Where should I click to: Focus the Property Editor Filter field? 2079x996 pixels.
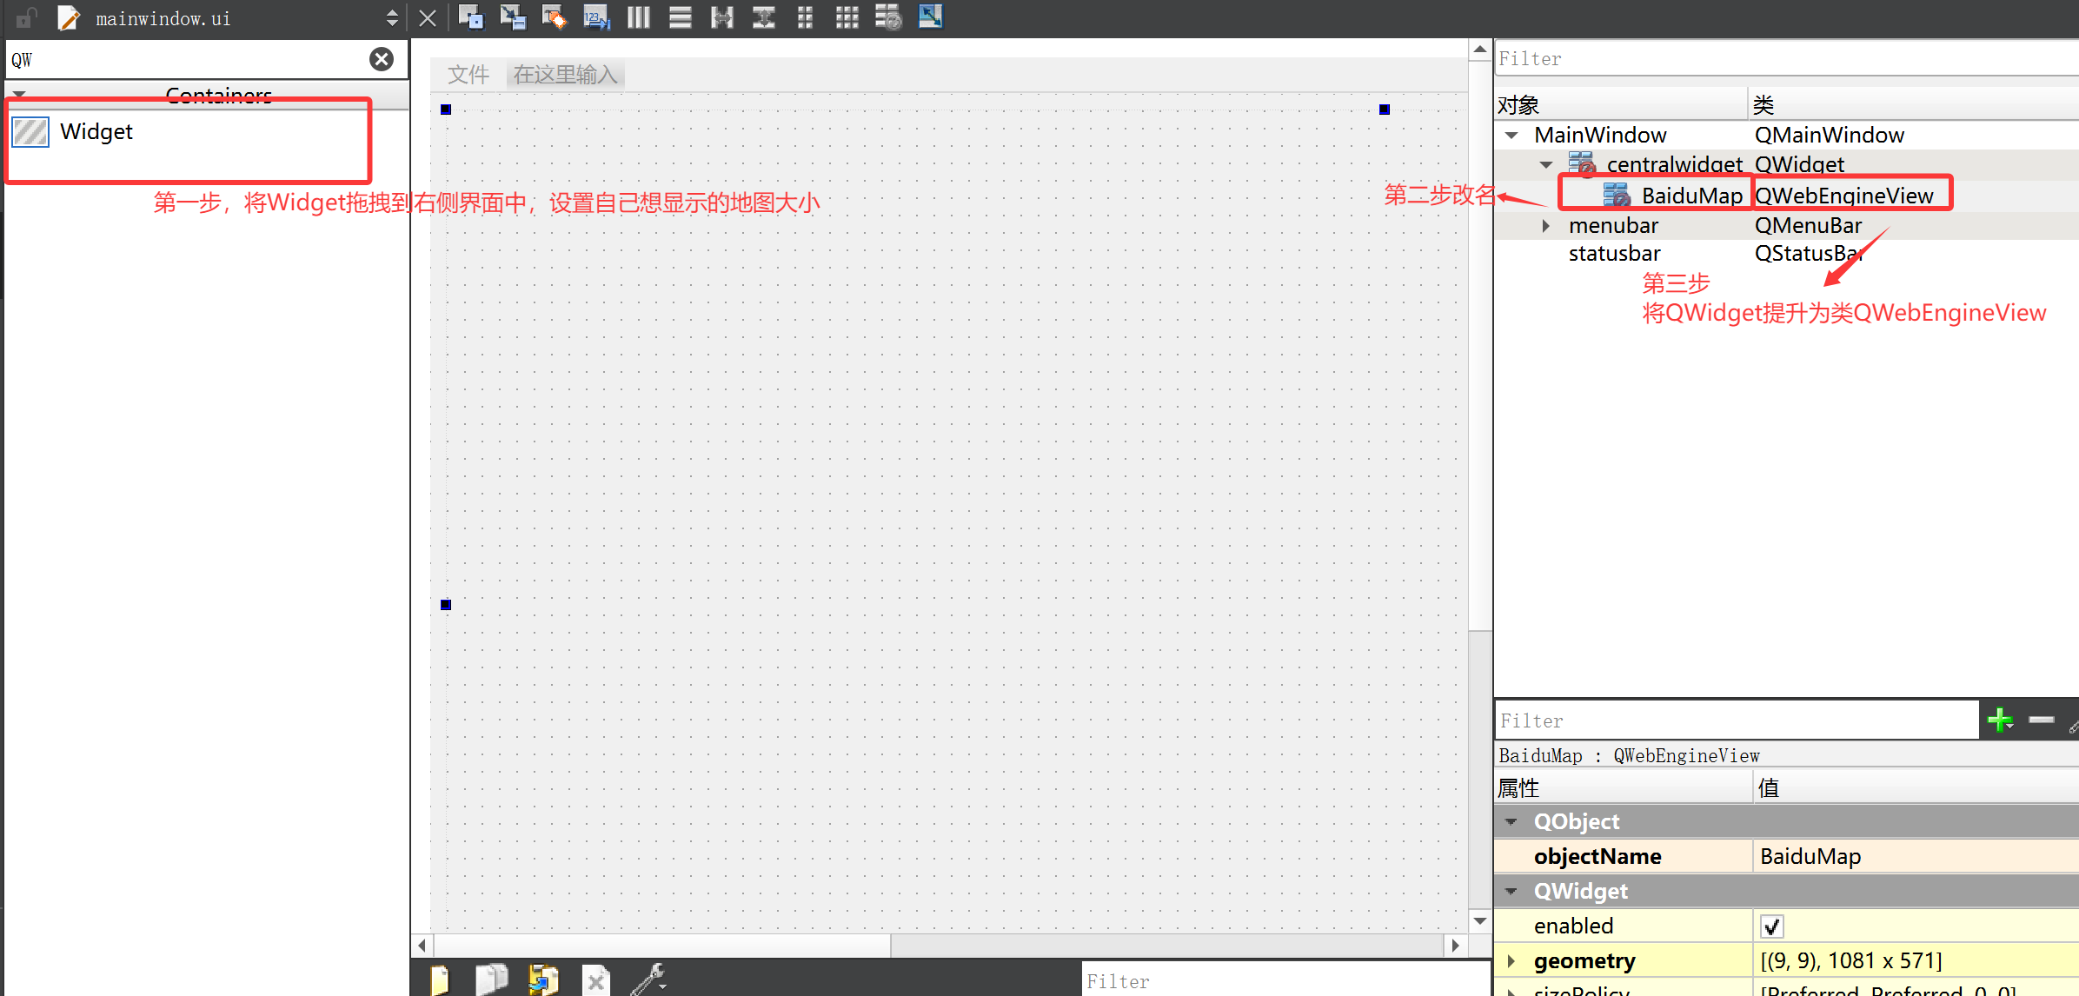[1737, 720]
